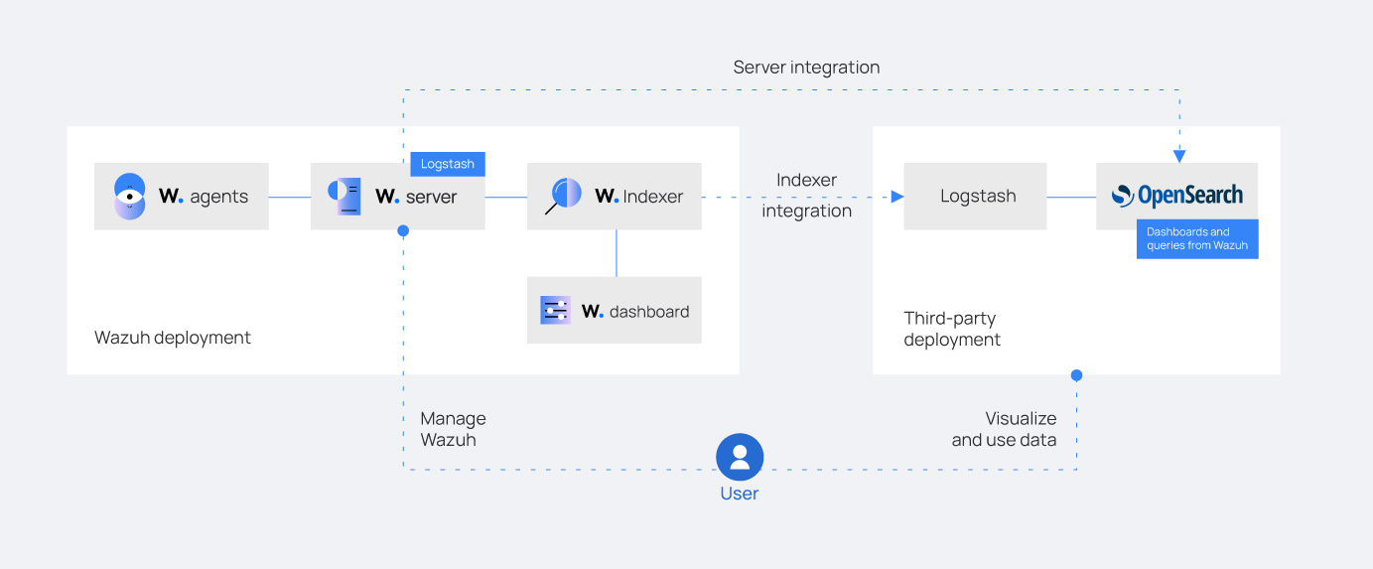The height and width of the screenshot is (569, 1373).
Task: Click the Visualize and use data label
Action: 1005,429
